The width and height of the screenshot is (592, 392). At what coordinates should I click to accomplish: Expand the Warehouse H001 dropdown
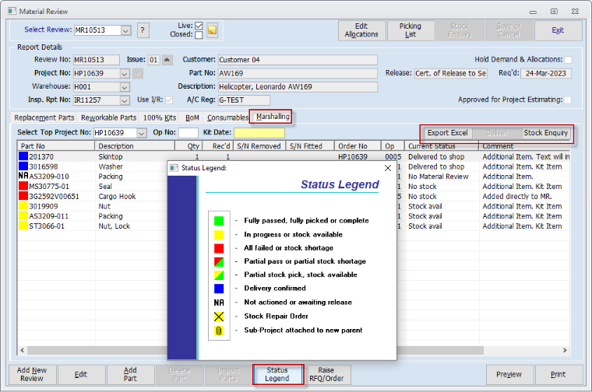coord(125,86)
